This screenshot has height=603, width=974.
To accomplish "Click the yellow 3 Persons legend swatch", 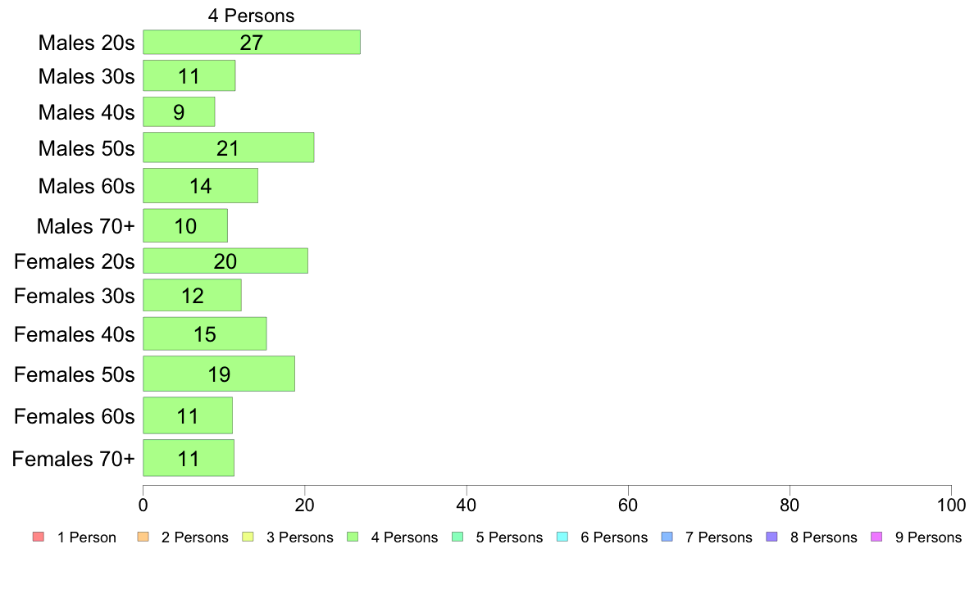I will tap(248, 537).
